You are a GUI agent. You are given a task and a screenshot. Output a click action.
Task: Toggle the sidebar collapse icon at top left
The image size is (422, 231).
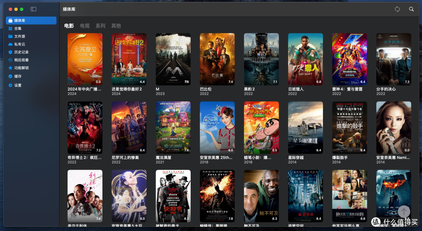(33, 9)
